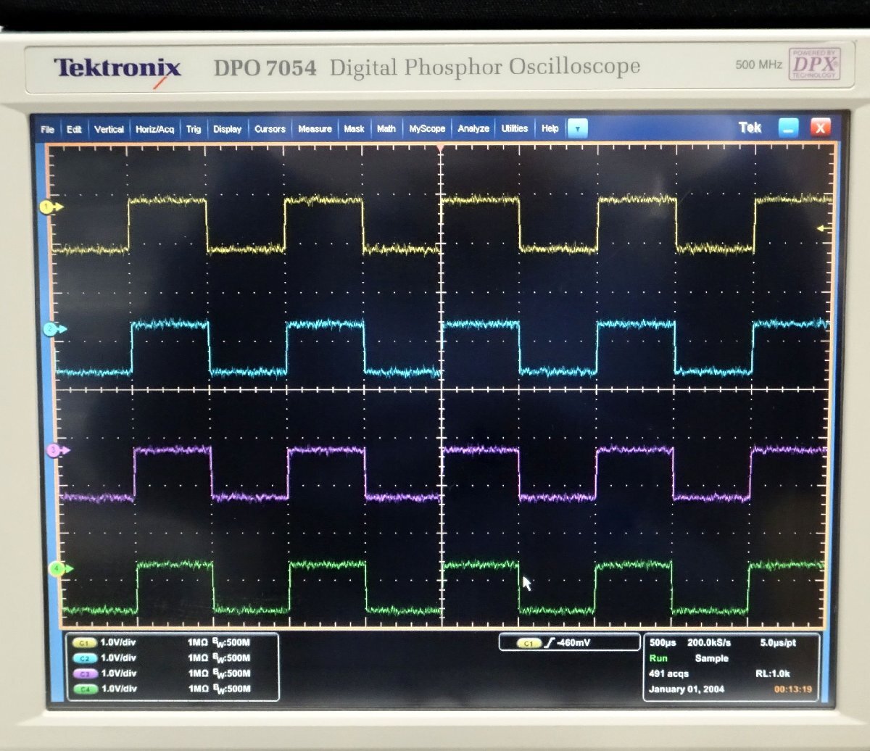Image resolution: width=870 pixels, height=751 pixels.
Task: Click the C4 badge in vertical readout
Action: click(x=84, y=688)
